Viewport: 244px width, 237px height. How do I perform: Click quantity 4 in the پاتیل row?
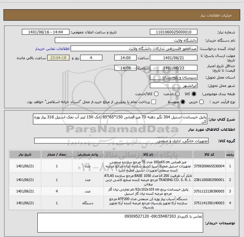57,191
